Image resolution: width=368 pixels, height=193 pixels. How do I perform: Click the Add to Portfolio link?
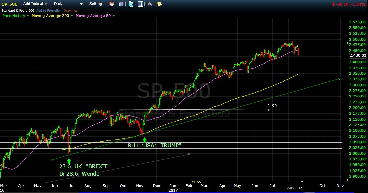pos(48,11)
